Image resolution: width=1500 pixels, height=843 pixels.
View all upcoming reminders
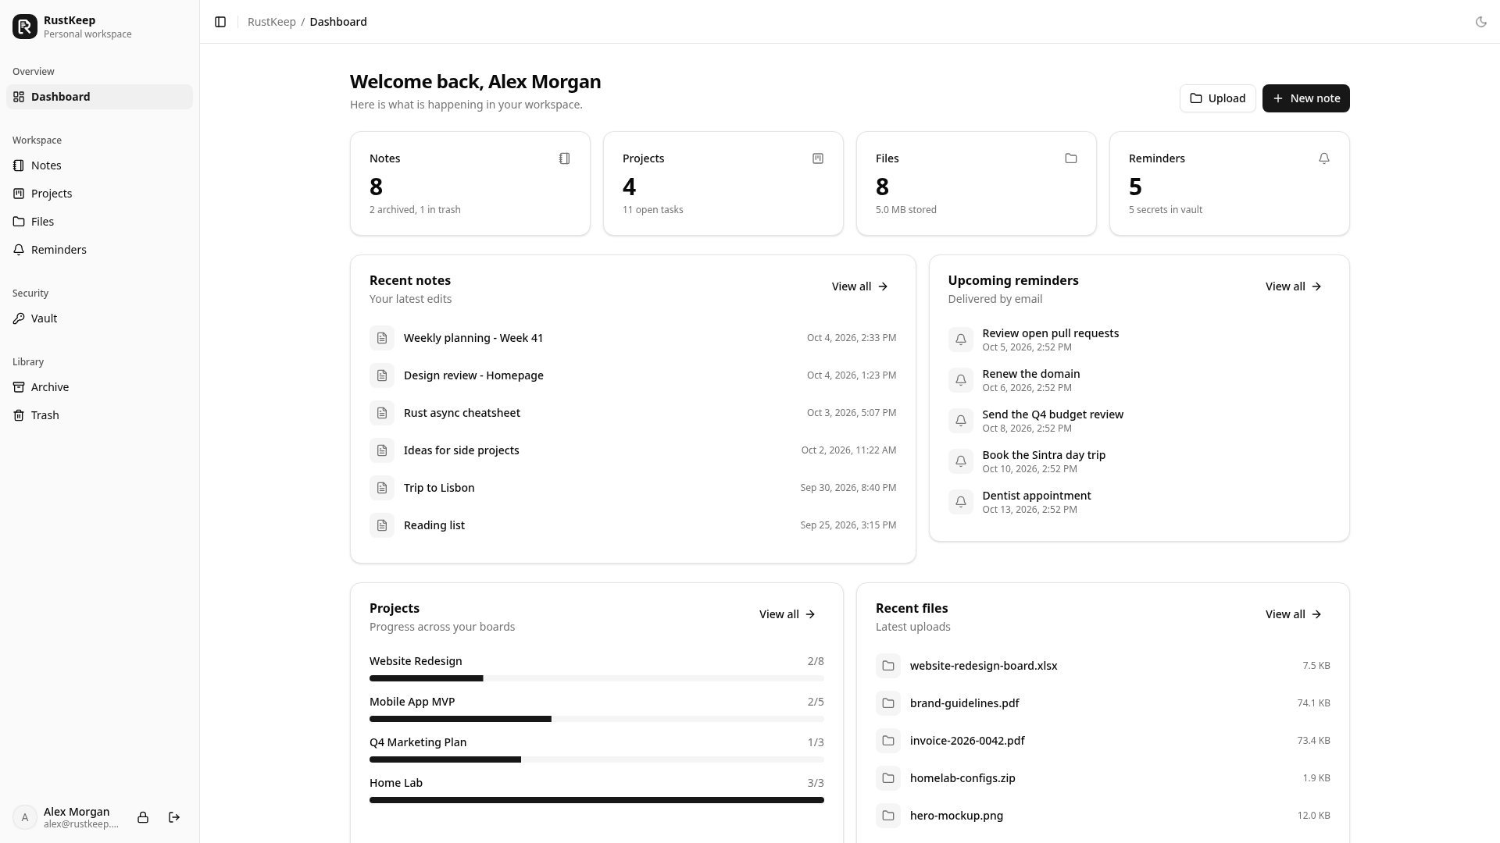(1294, 286)
